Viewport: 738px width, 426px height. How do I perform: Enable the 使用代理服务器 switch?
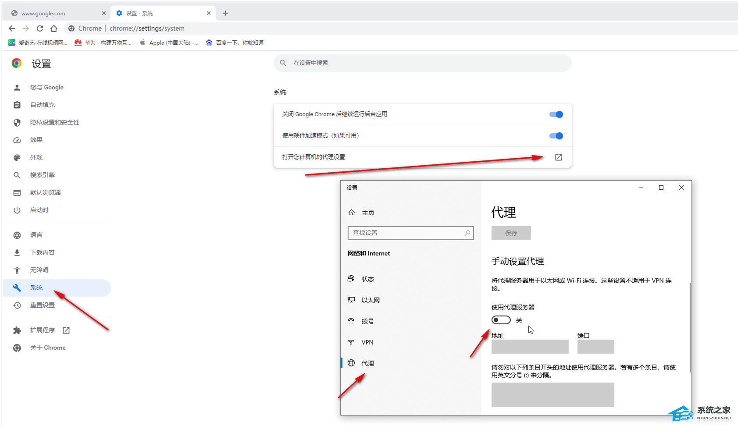(x=501, y=320)
